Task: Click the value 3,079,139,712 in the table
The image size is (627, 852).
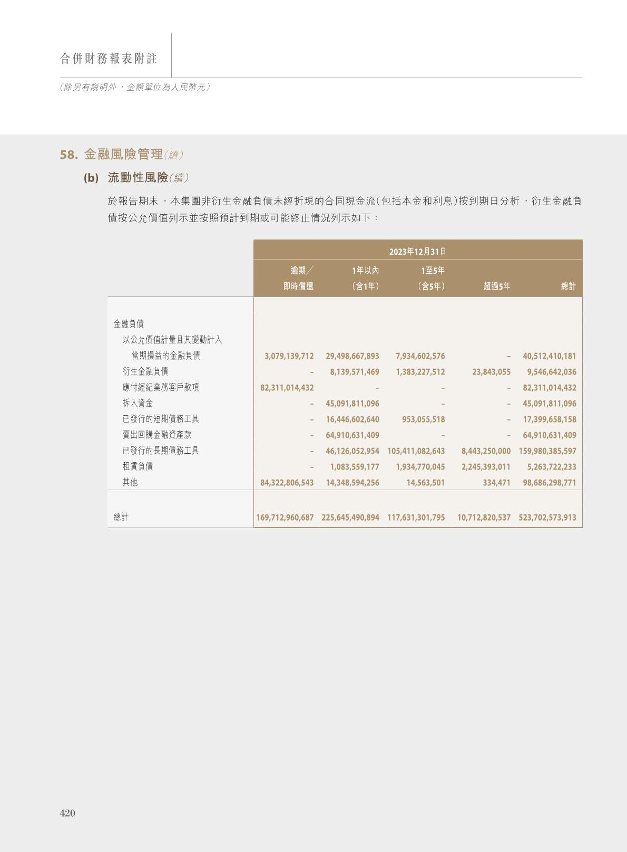Action: 289,356
